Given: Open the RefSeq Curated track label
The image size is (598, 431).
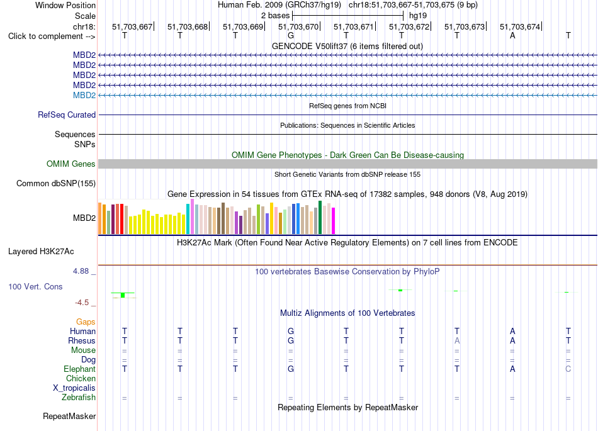Looking at the screenshot, I should [x=67, y=115].
